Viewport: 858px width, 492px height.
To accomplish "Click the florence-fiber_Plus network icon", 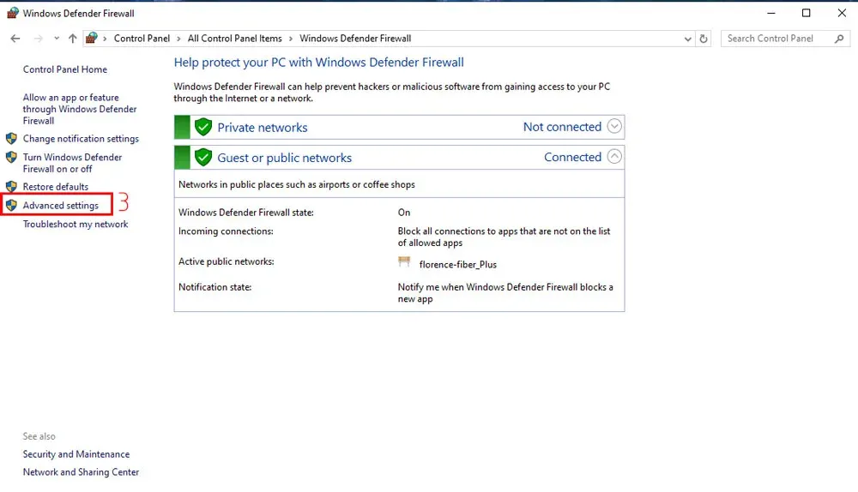I will (404, 262).
